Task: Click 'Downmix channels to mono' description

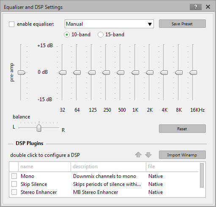Action: [x=104, y=176]
